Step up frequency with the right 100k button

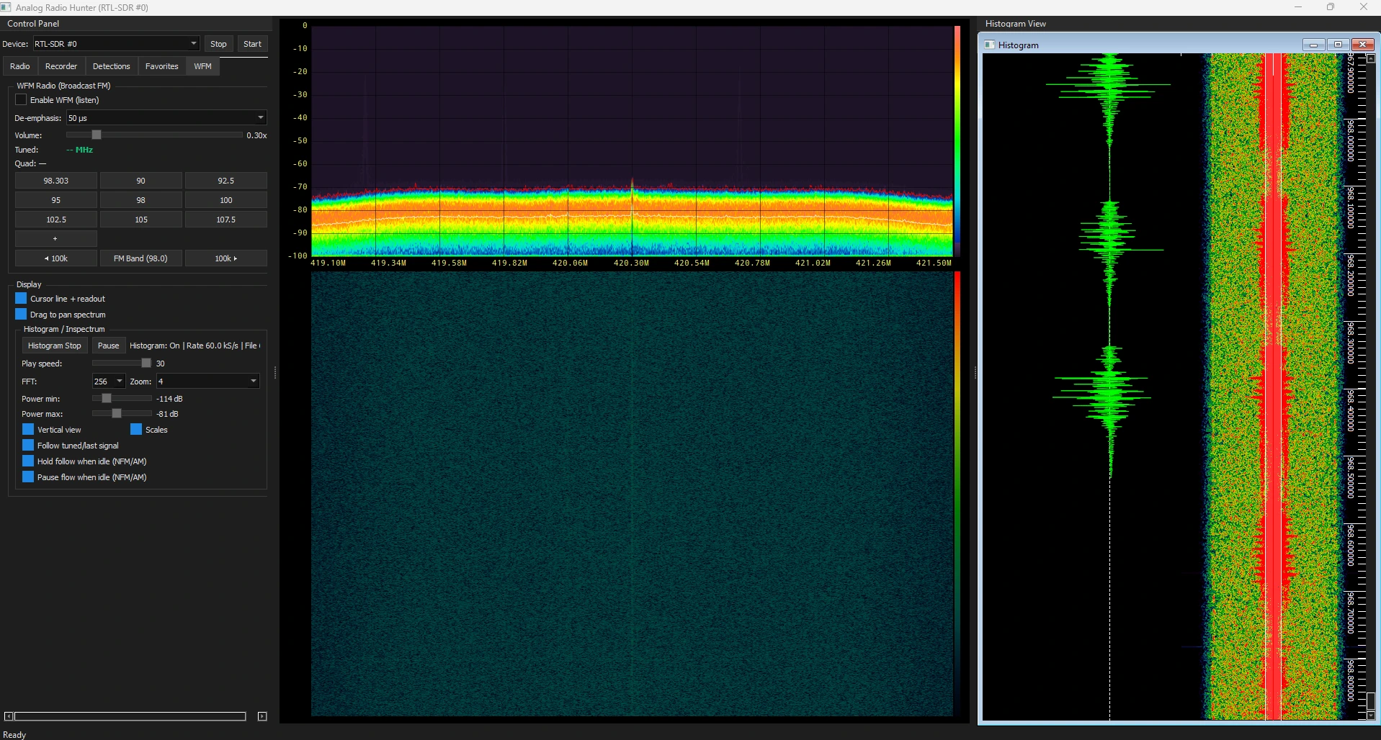click(x=225, y=258)
